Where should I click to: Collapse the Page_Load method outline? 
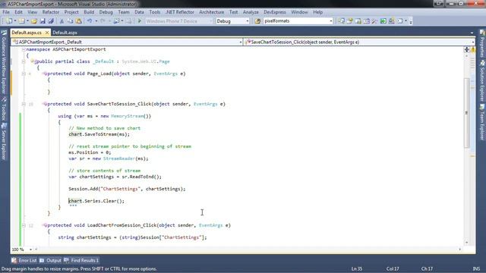[x=24, y=74]
